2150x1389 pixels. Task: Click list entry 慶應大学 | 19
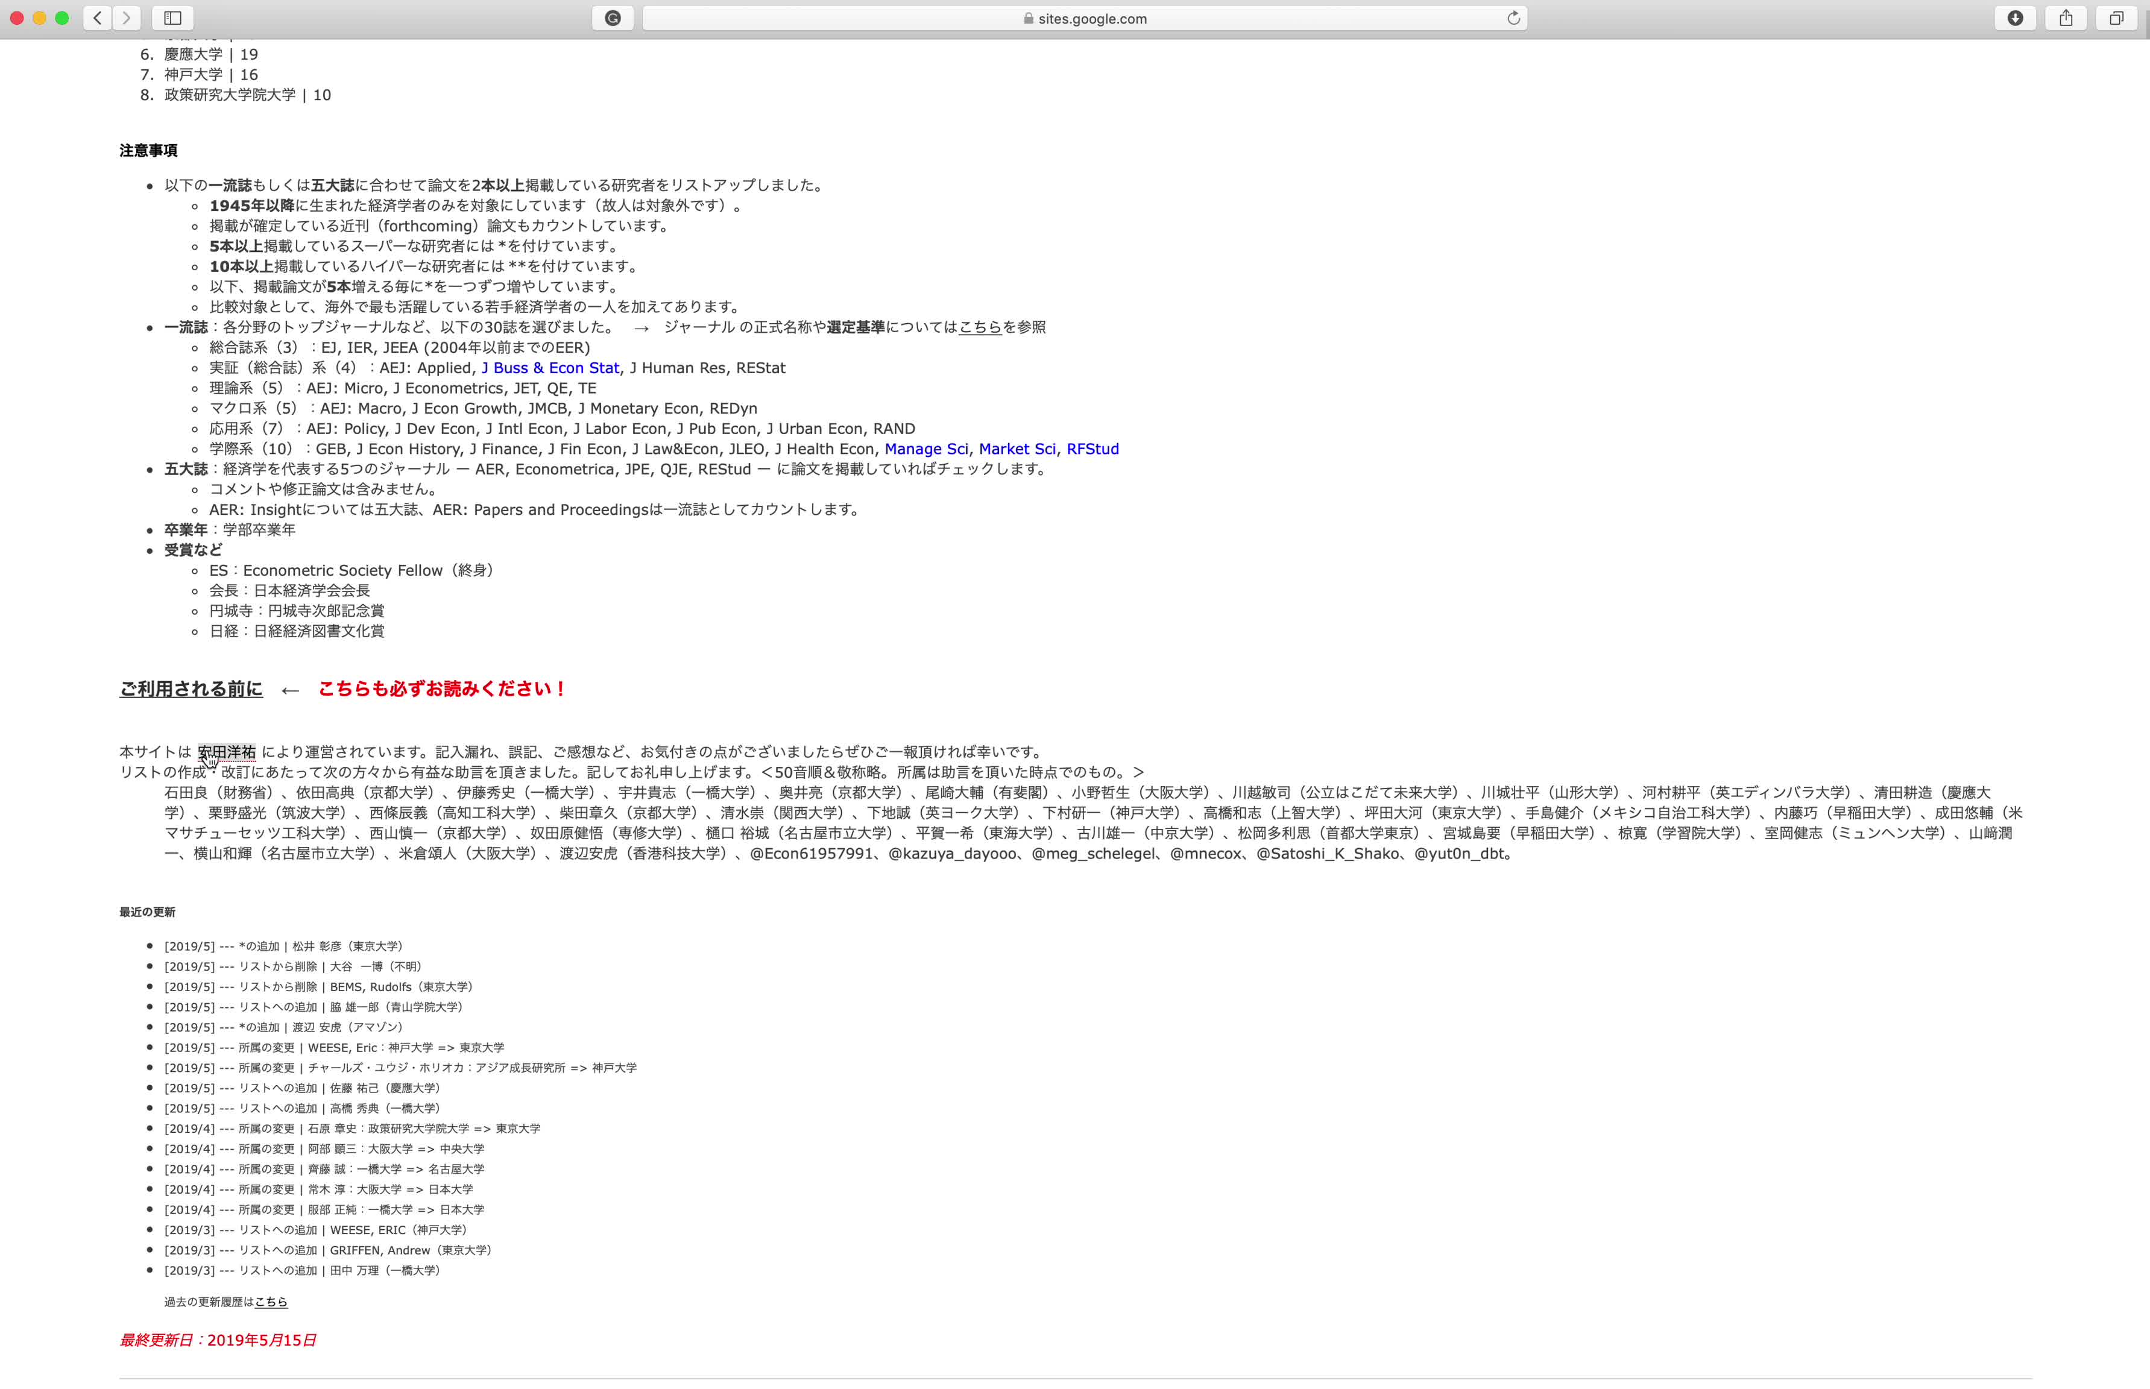[x=211, y=54]
